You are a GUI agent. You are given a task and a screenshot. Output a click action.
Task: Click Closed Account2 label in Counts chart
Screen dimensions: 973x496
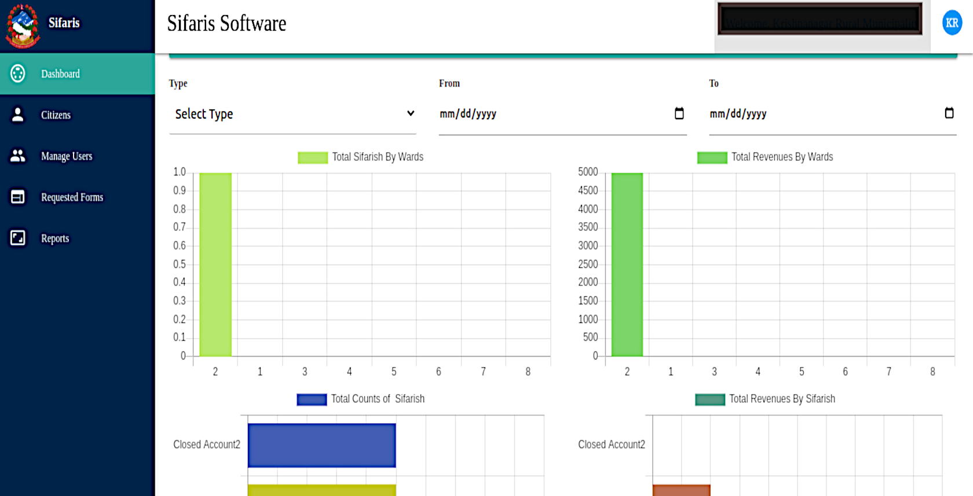tap(207, 444)
